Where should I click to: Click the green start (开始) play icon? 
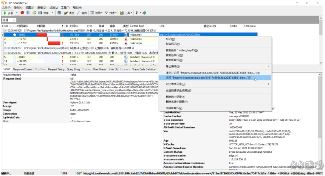pos(5,13)
